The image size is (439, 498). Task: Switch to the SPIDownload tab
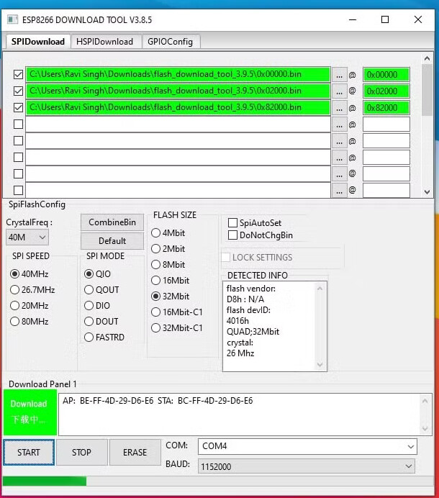38,42
